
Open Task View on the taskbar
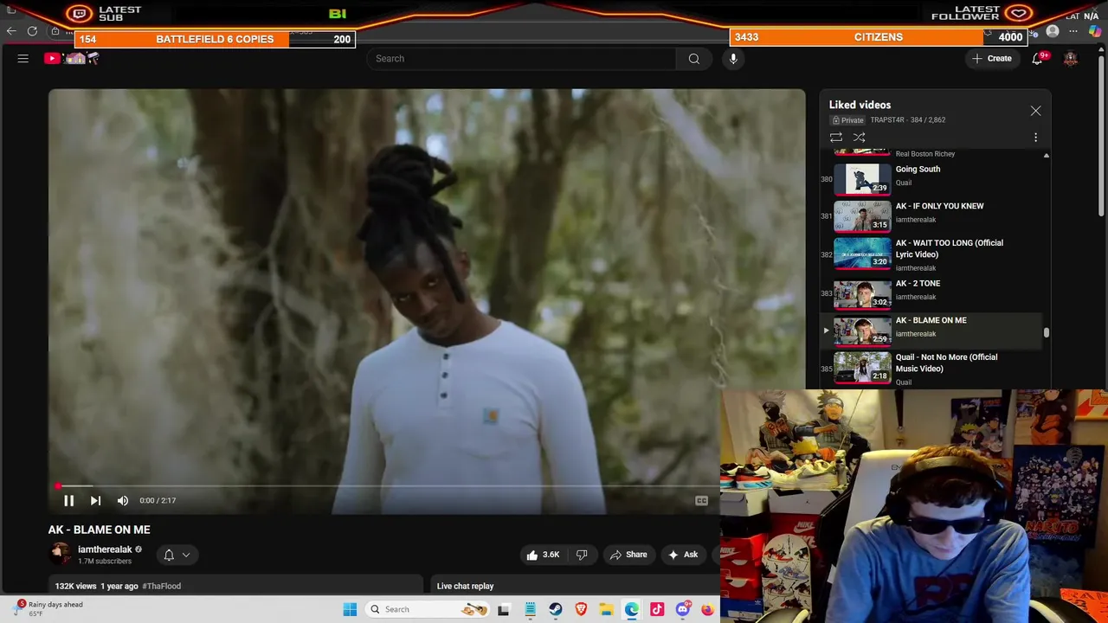pos(504,609)
